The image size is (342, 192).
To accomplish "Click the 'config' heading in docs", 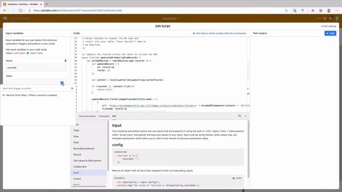I will click(x=118, y=145).
